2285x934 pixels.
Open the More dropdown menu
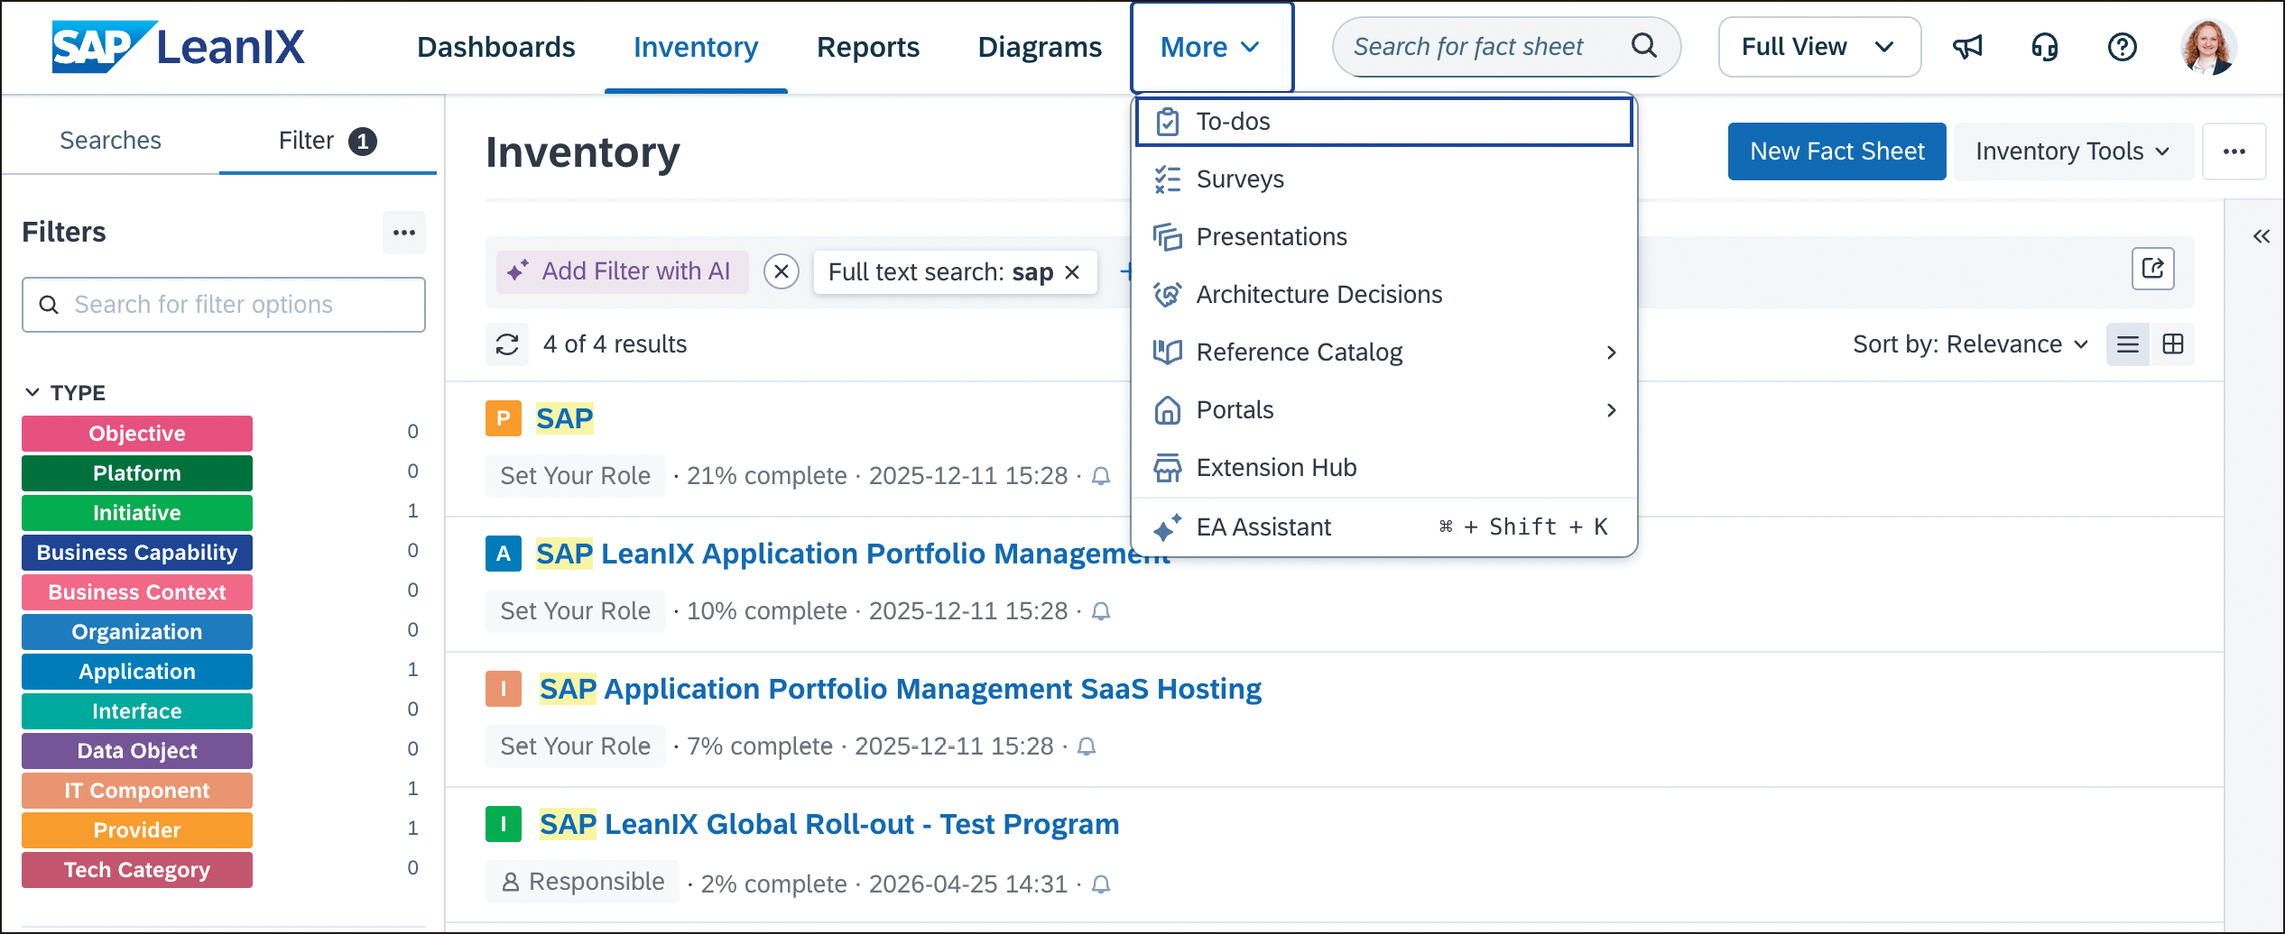click(1211, 47)
